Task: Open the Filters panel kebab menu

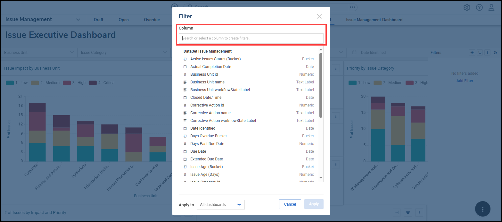Action: (487, 53)
